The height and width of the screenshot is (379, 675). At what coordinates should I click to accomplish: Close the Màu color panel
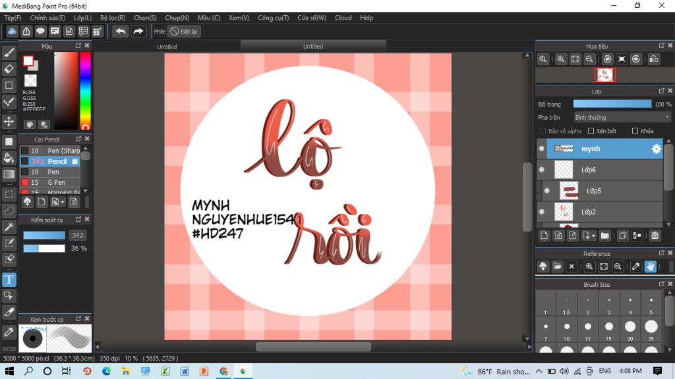point(87,45)
